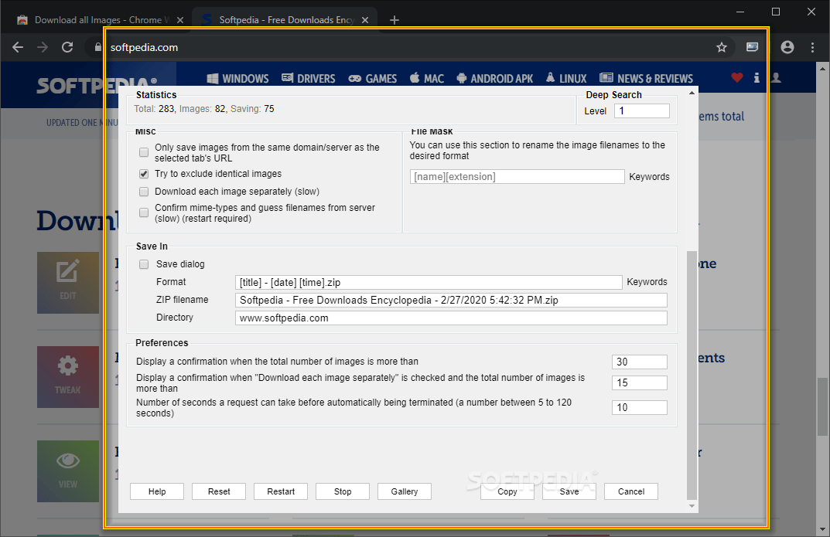The image size is (830, 537).
Task: Click the Stop button
Action: [343, 491]
